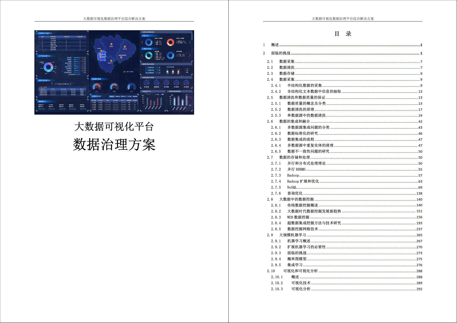Open entry 2.8.2 大数据时代数据挖掘发展新趋势
This screenshot has width=457, height=323.
pos(347,211)
